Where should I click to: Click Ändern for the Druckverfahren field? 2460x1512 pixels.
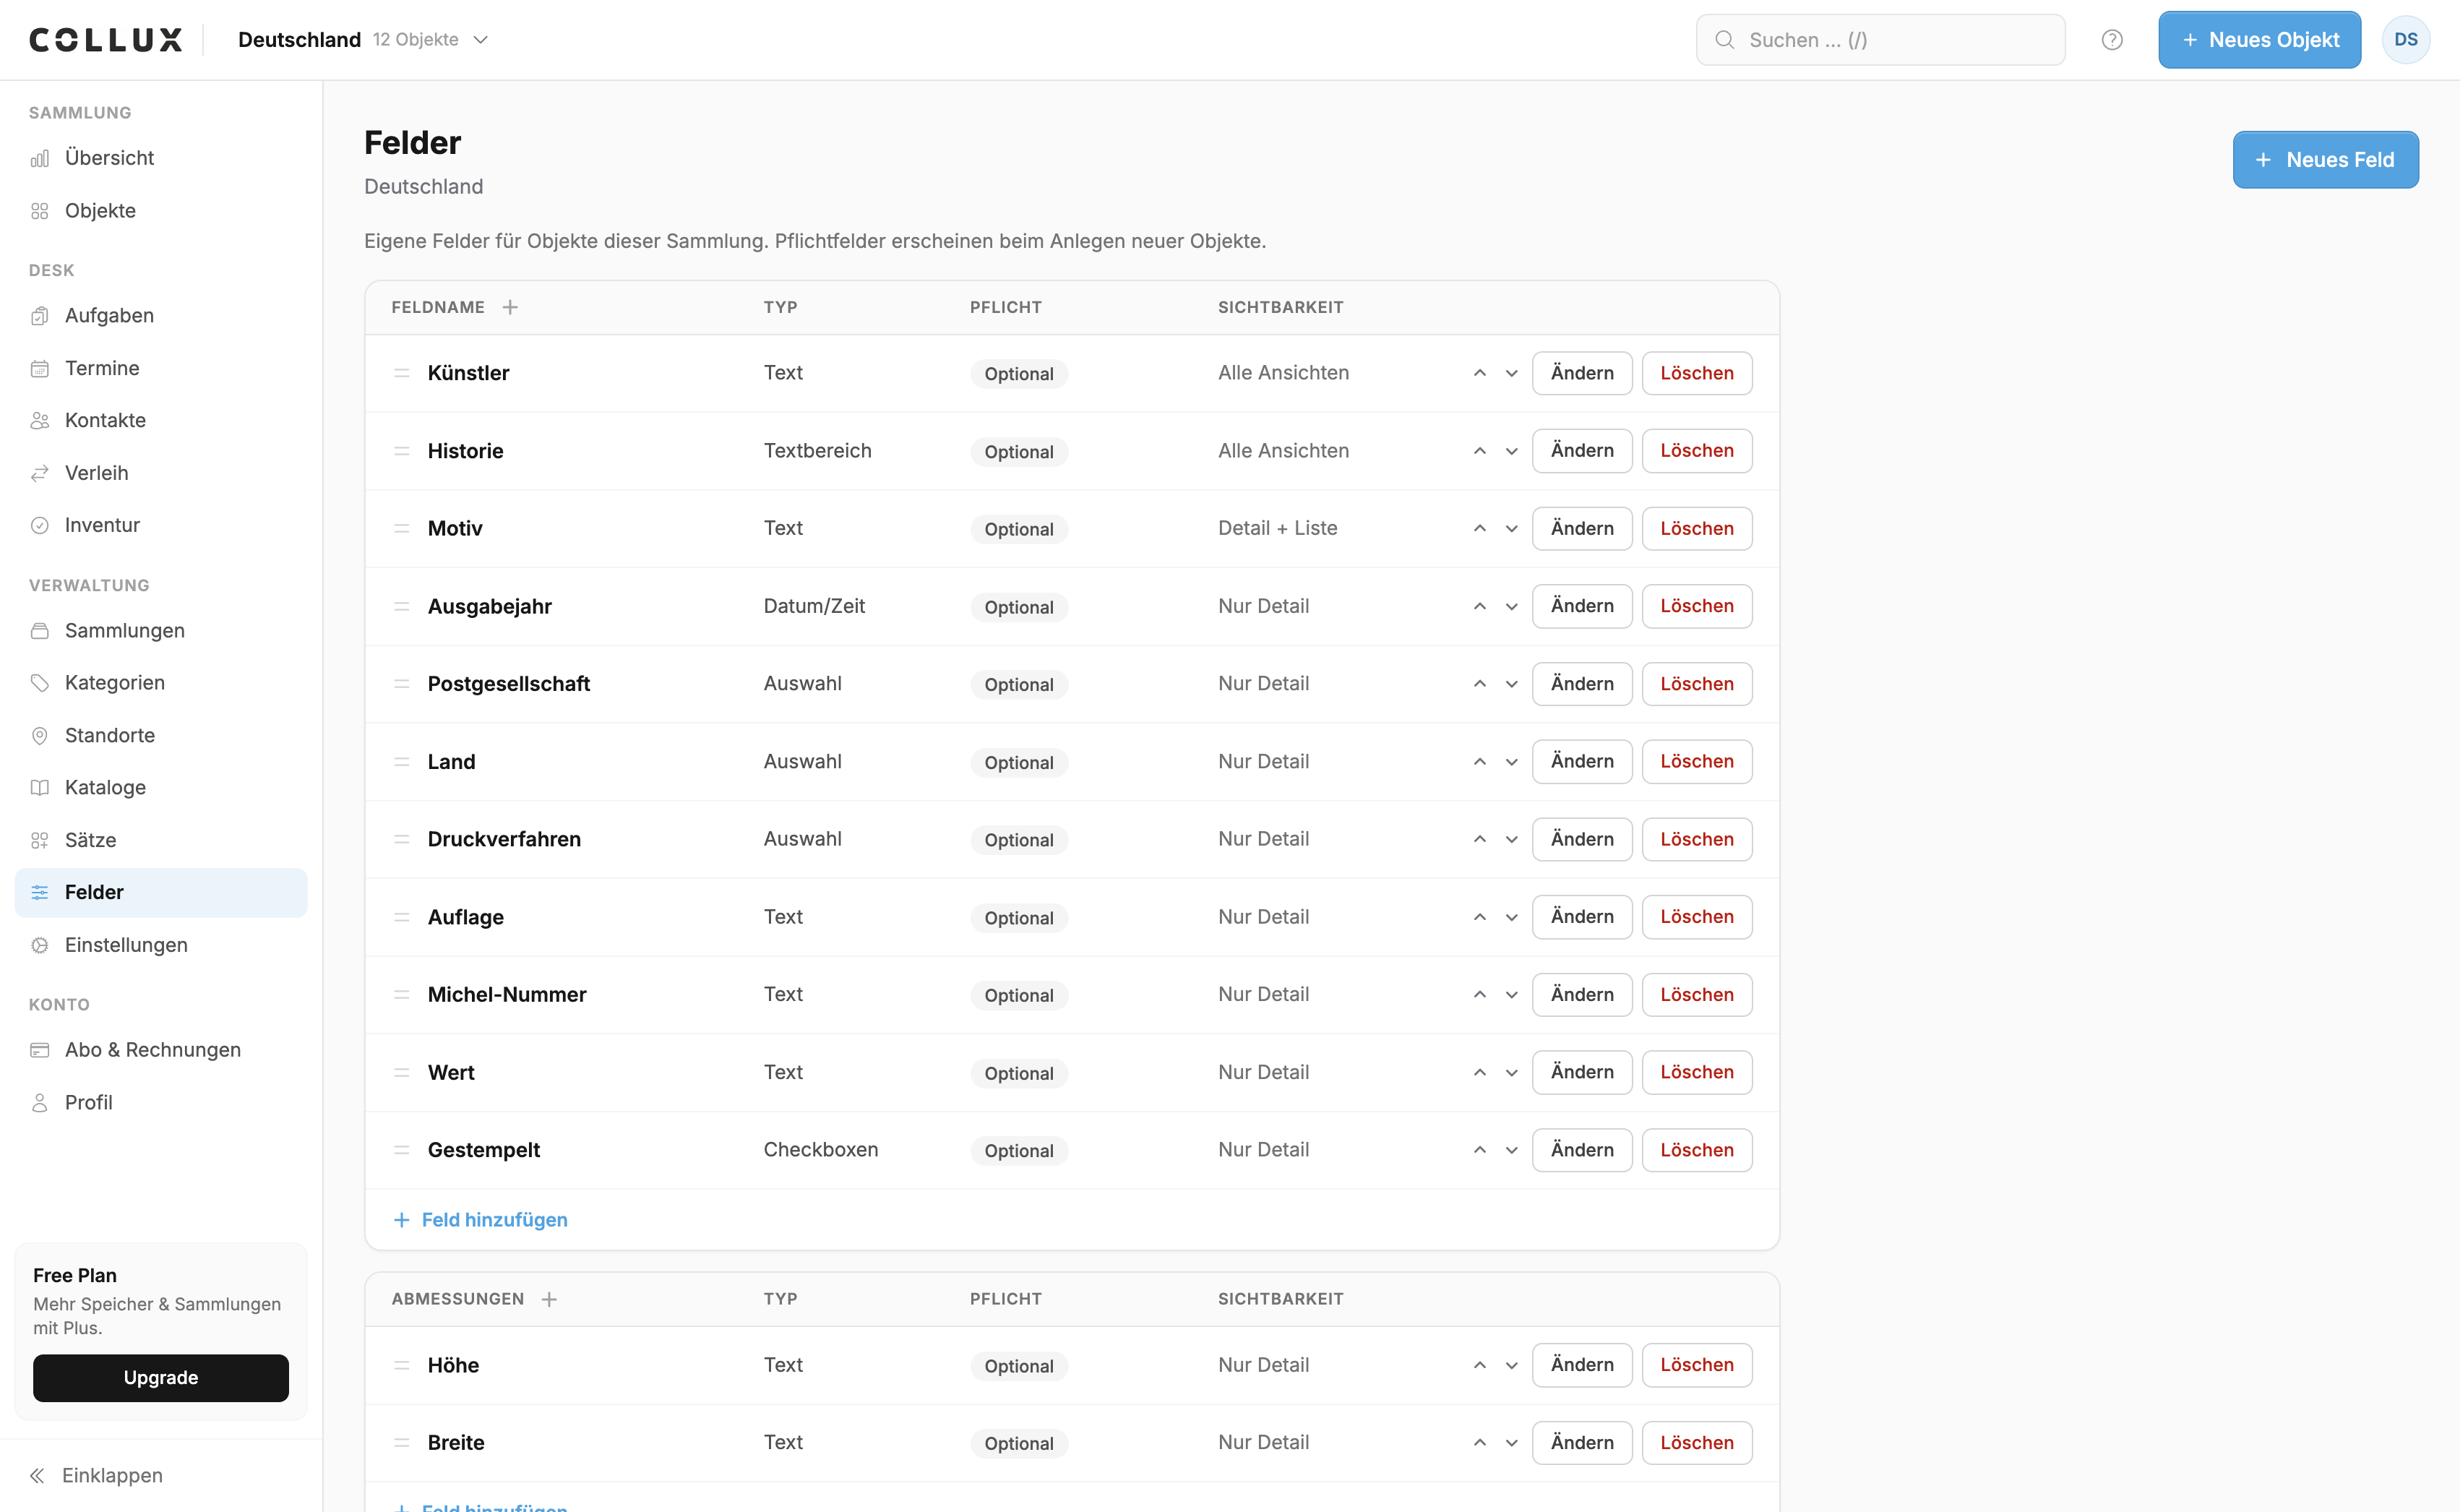click(x=1581, y=839)
